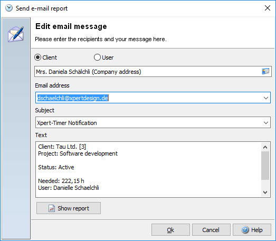Expand the Subject dropdown arrow
The height and width of the screenshot is (241, 276).
tap(266, 122)
